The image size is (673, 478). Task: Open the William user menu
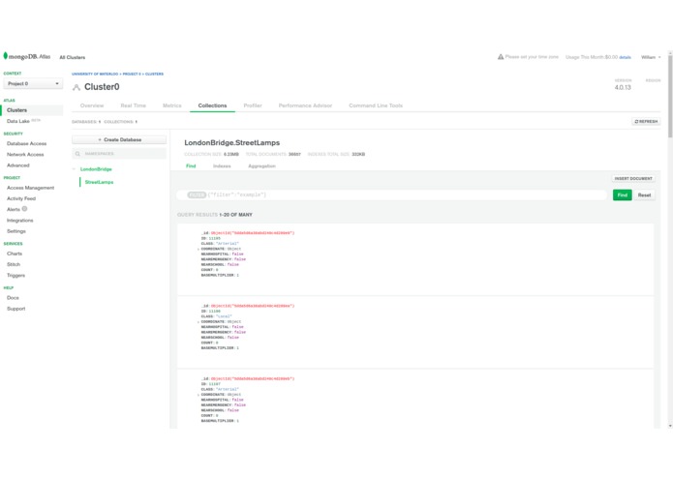click(651, 57)
